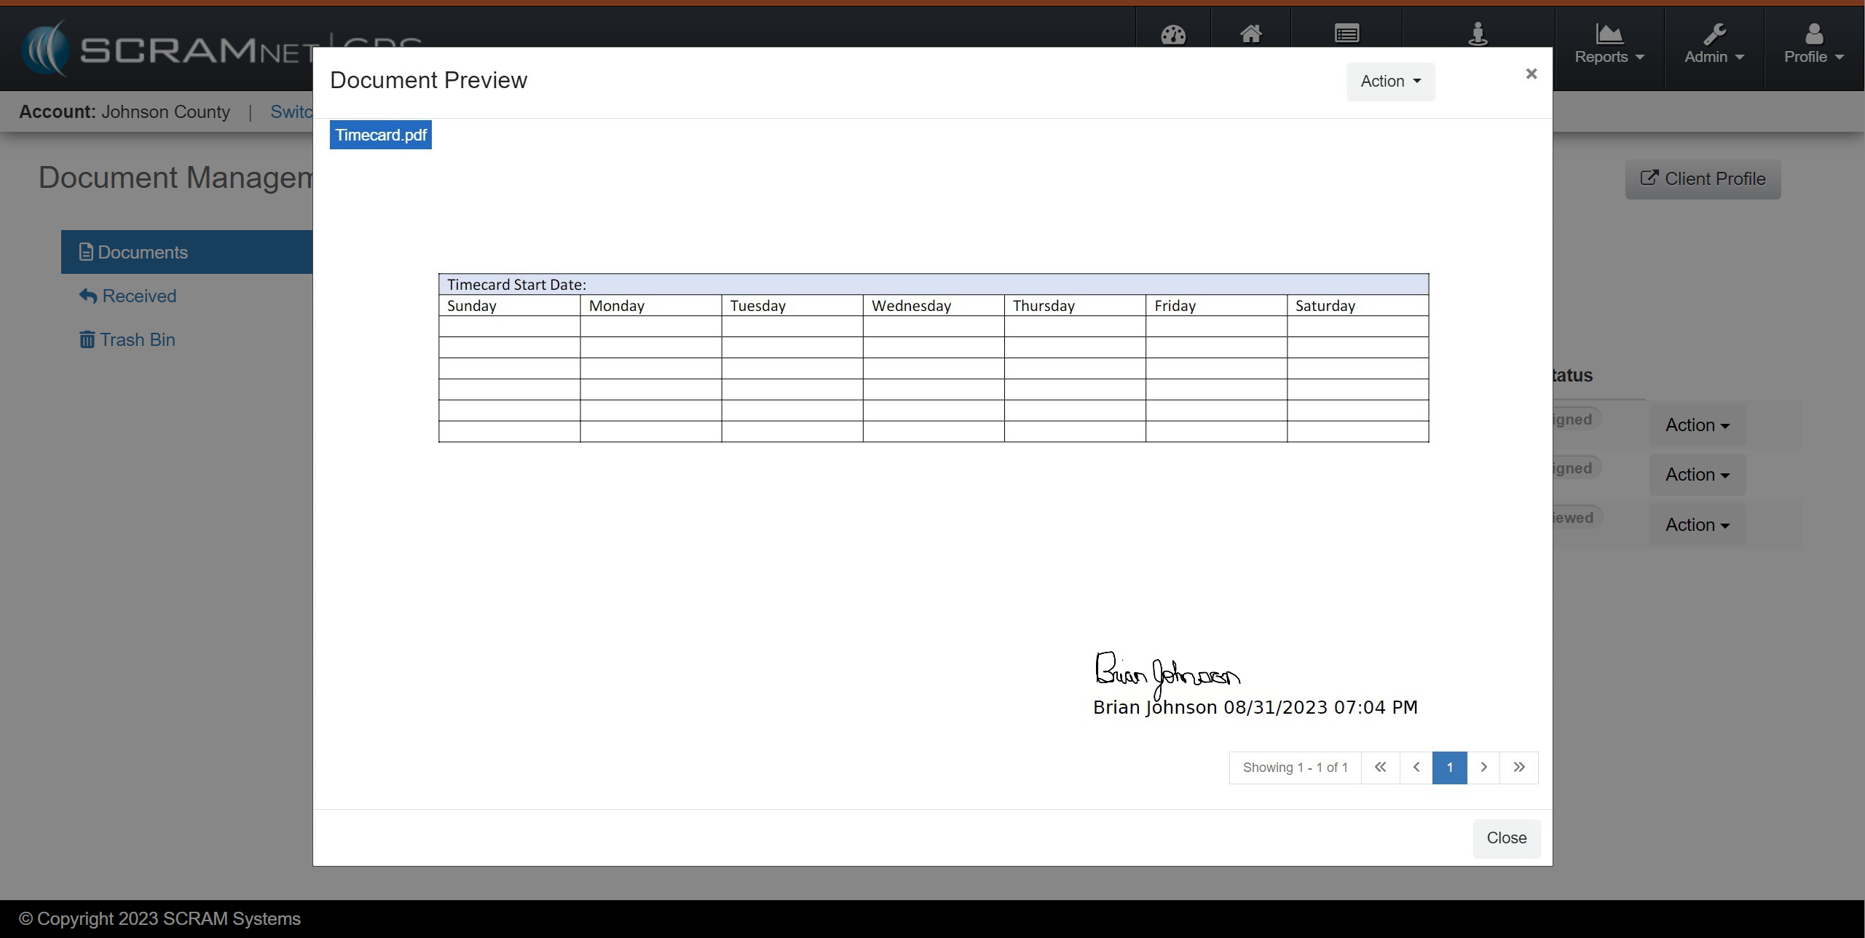Go to first page using double-left chevron
This screenshot has height=938, width=1865.
click(1380, 767)
